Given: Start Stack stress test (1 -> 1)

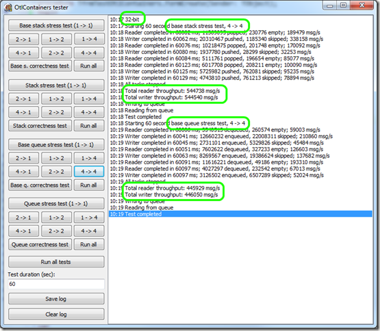Looking at the screenshot, I should tap(56, 85).
